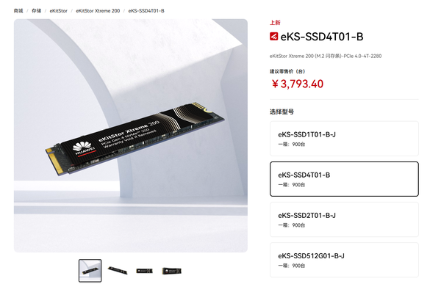
Task: Click the 上新 new-arrival tag
Action: (275, 23)
